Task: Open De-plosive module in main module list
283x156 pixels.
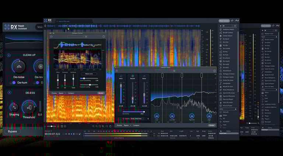Action: [x=225, y=58]
